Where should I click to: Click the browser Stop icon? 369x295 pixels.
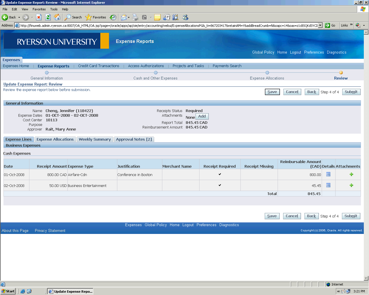39,17
